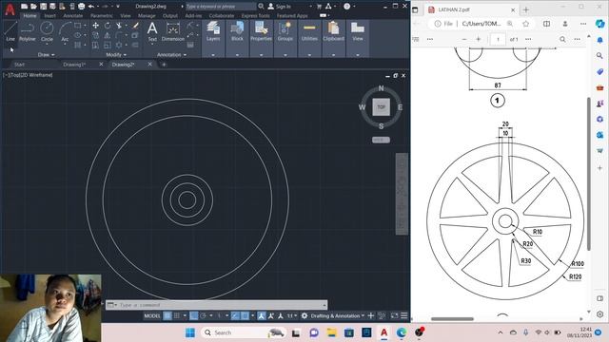Click the PDF page number field
Viewport: 609px width, 342px height.
498,39
